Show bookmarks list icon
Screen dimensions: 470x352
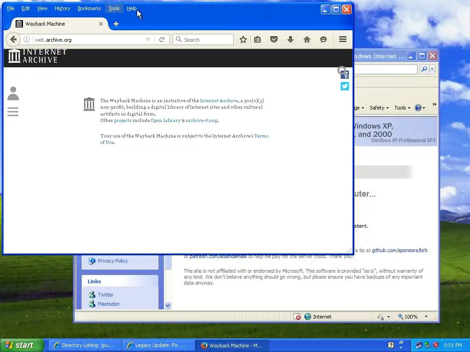[x=257, y=39]
